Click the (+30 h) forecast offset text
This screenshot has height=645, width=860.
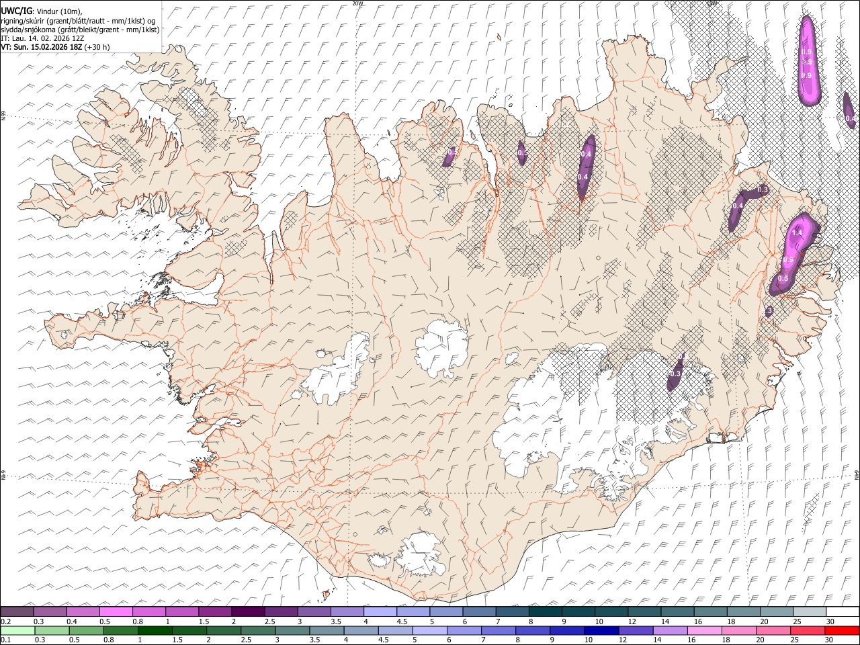pyautogui.click(x=97, y=47)
